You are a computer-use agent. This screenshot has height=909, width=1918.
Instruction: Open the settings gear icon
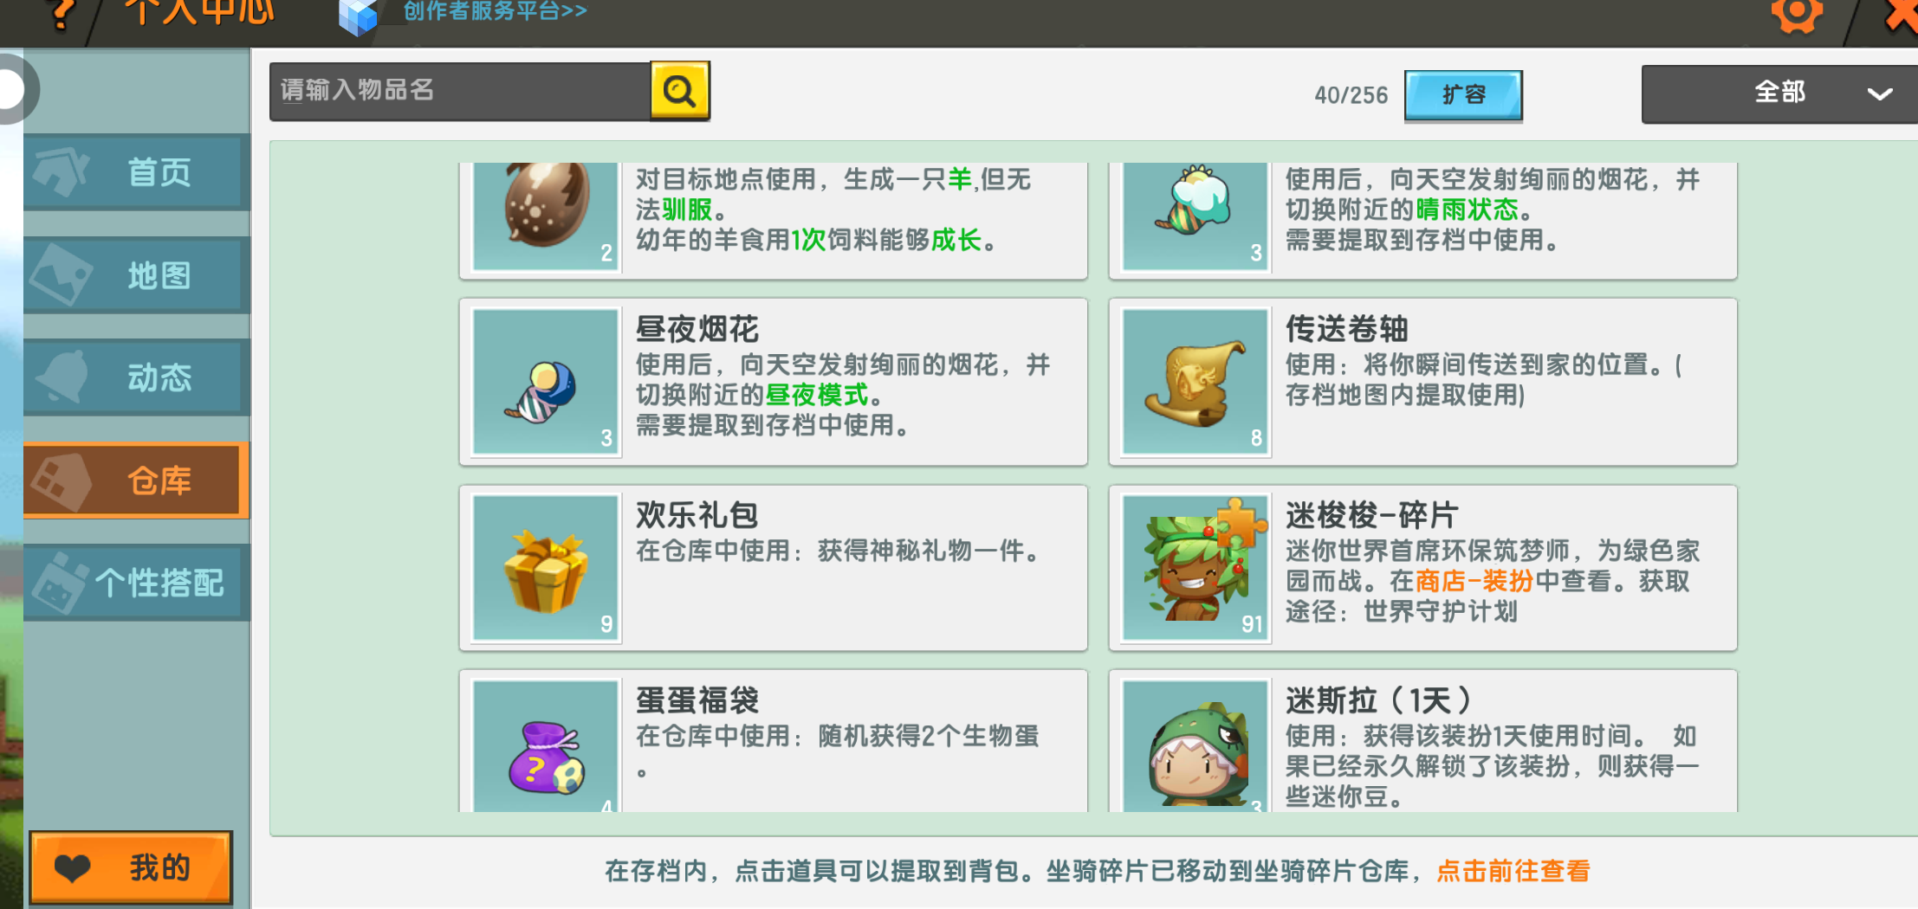coord(1797,15)
